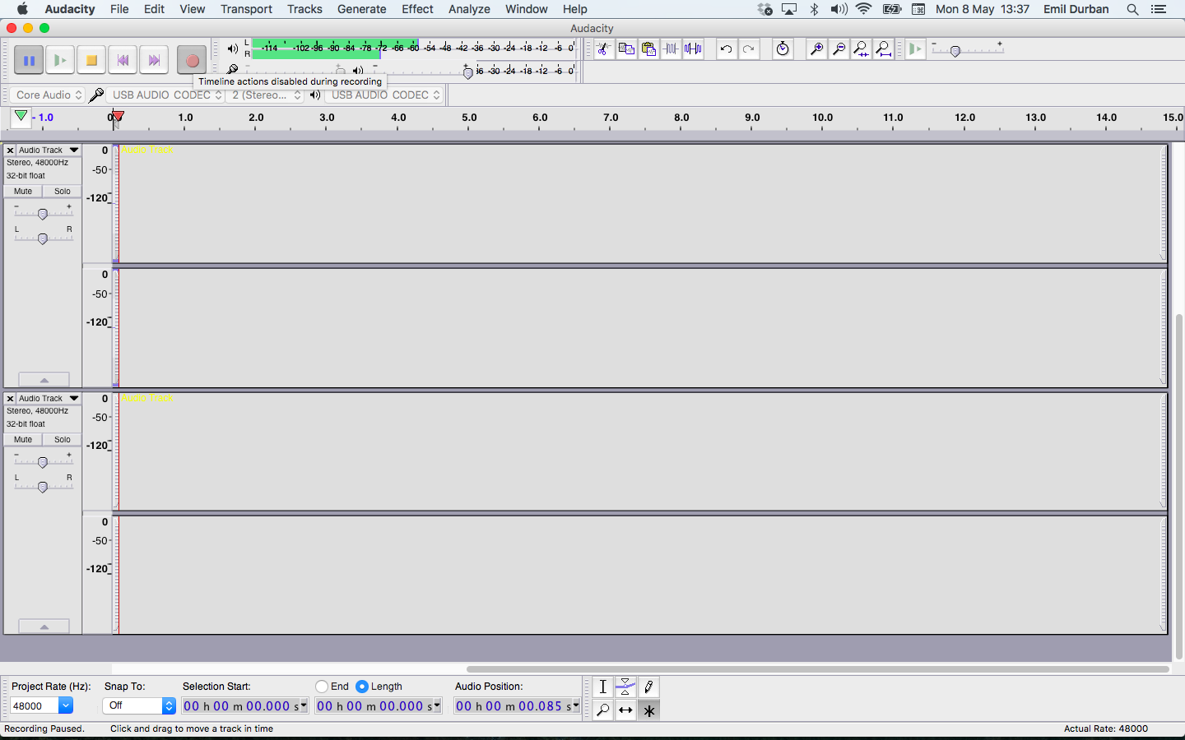
Task: Select the Multi-Tool asterisk icon
Action: 648,710
